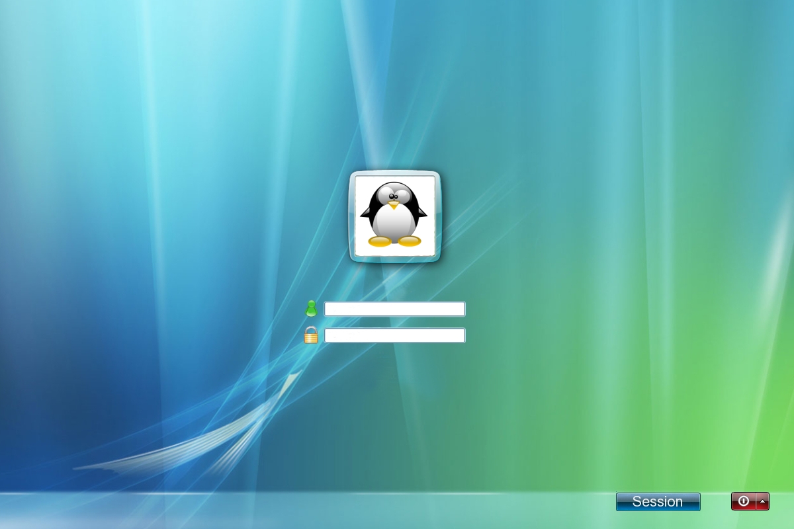The width and height of the screenshot is (794, 529).
Task: Click the password input field
Action: click(394, 335)
